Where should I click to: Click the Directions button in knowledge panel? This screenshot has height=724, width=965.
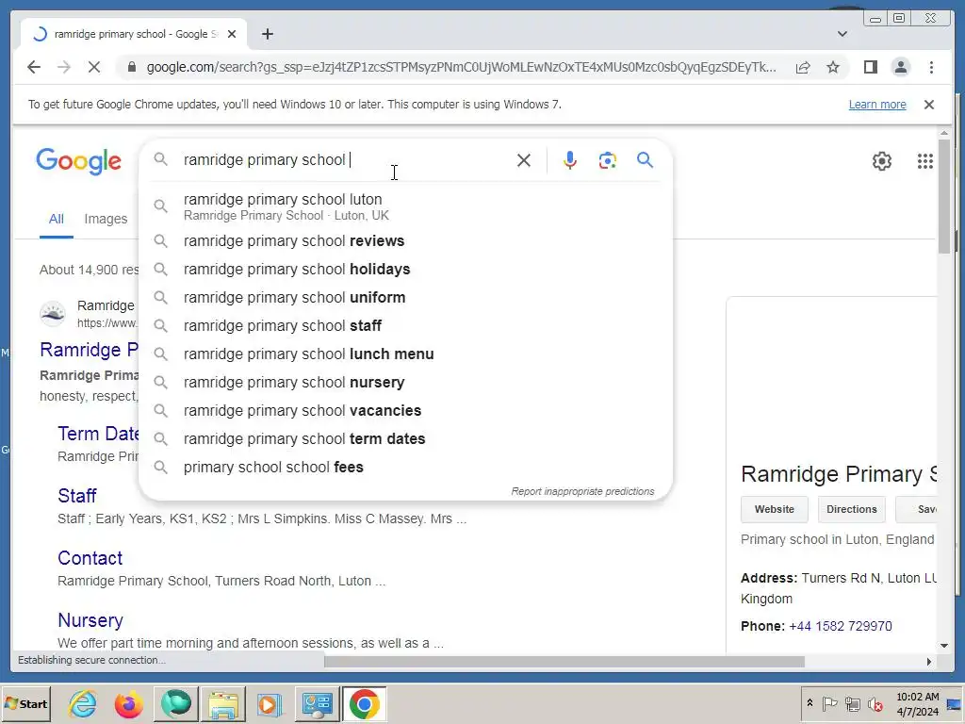click(851, 509)
